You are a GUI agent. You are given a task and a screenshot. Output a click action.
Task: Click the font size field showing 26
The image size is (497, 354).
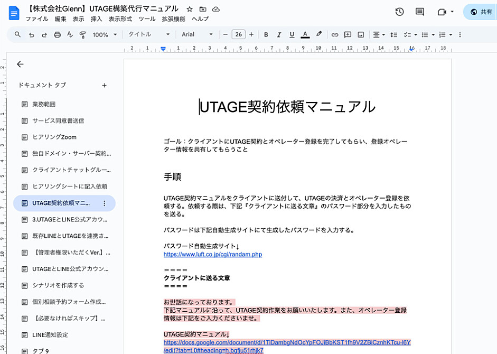click(x=239, y=34)
